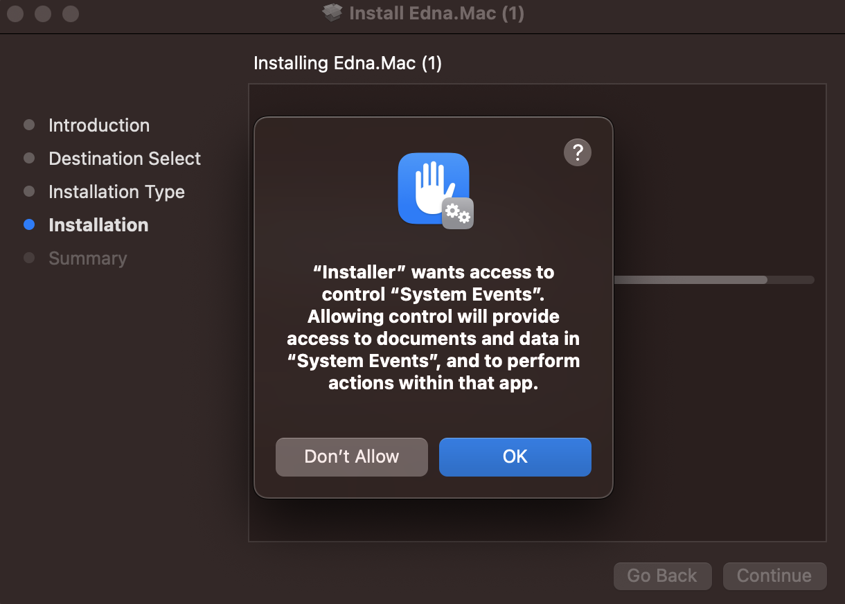845x604 pixels.
Task: Click the "Installing Edna.Mac (1)" heading
Action: click(x=348, y=63)
